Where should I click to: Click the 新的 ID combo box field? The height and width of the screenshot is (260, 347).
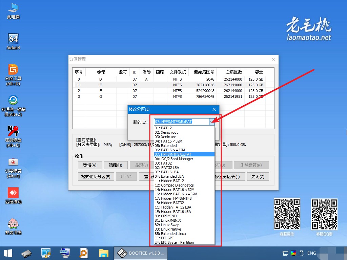click(182, 122)
